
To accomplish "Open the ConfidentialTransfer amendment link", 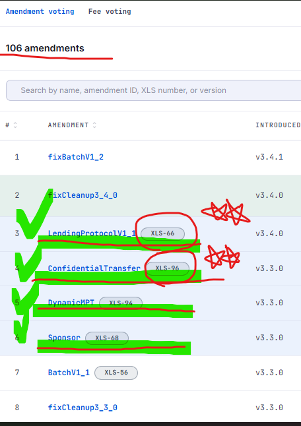I will [94, 268].
